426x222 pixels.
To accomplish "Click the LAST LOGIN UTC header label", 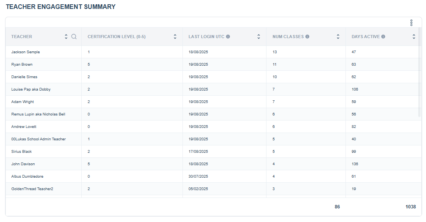I will (x=207, y=37).
